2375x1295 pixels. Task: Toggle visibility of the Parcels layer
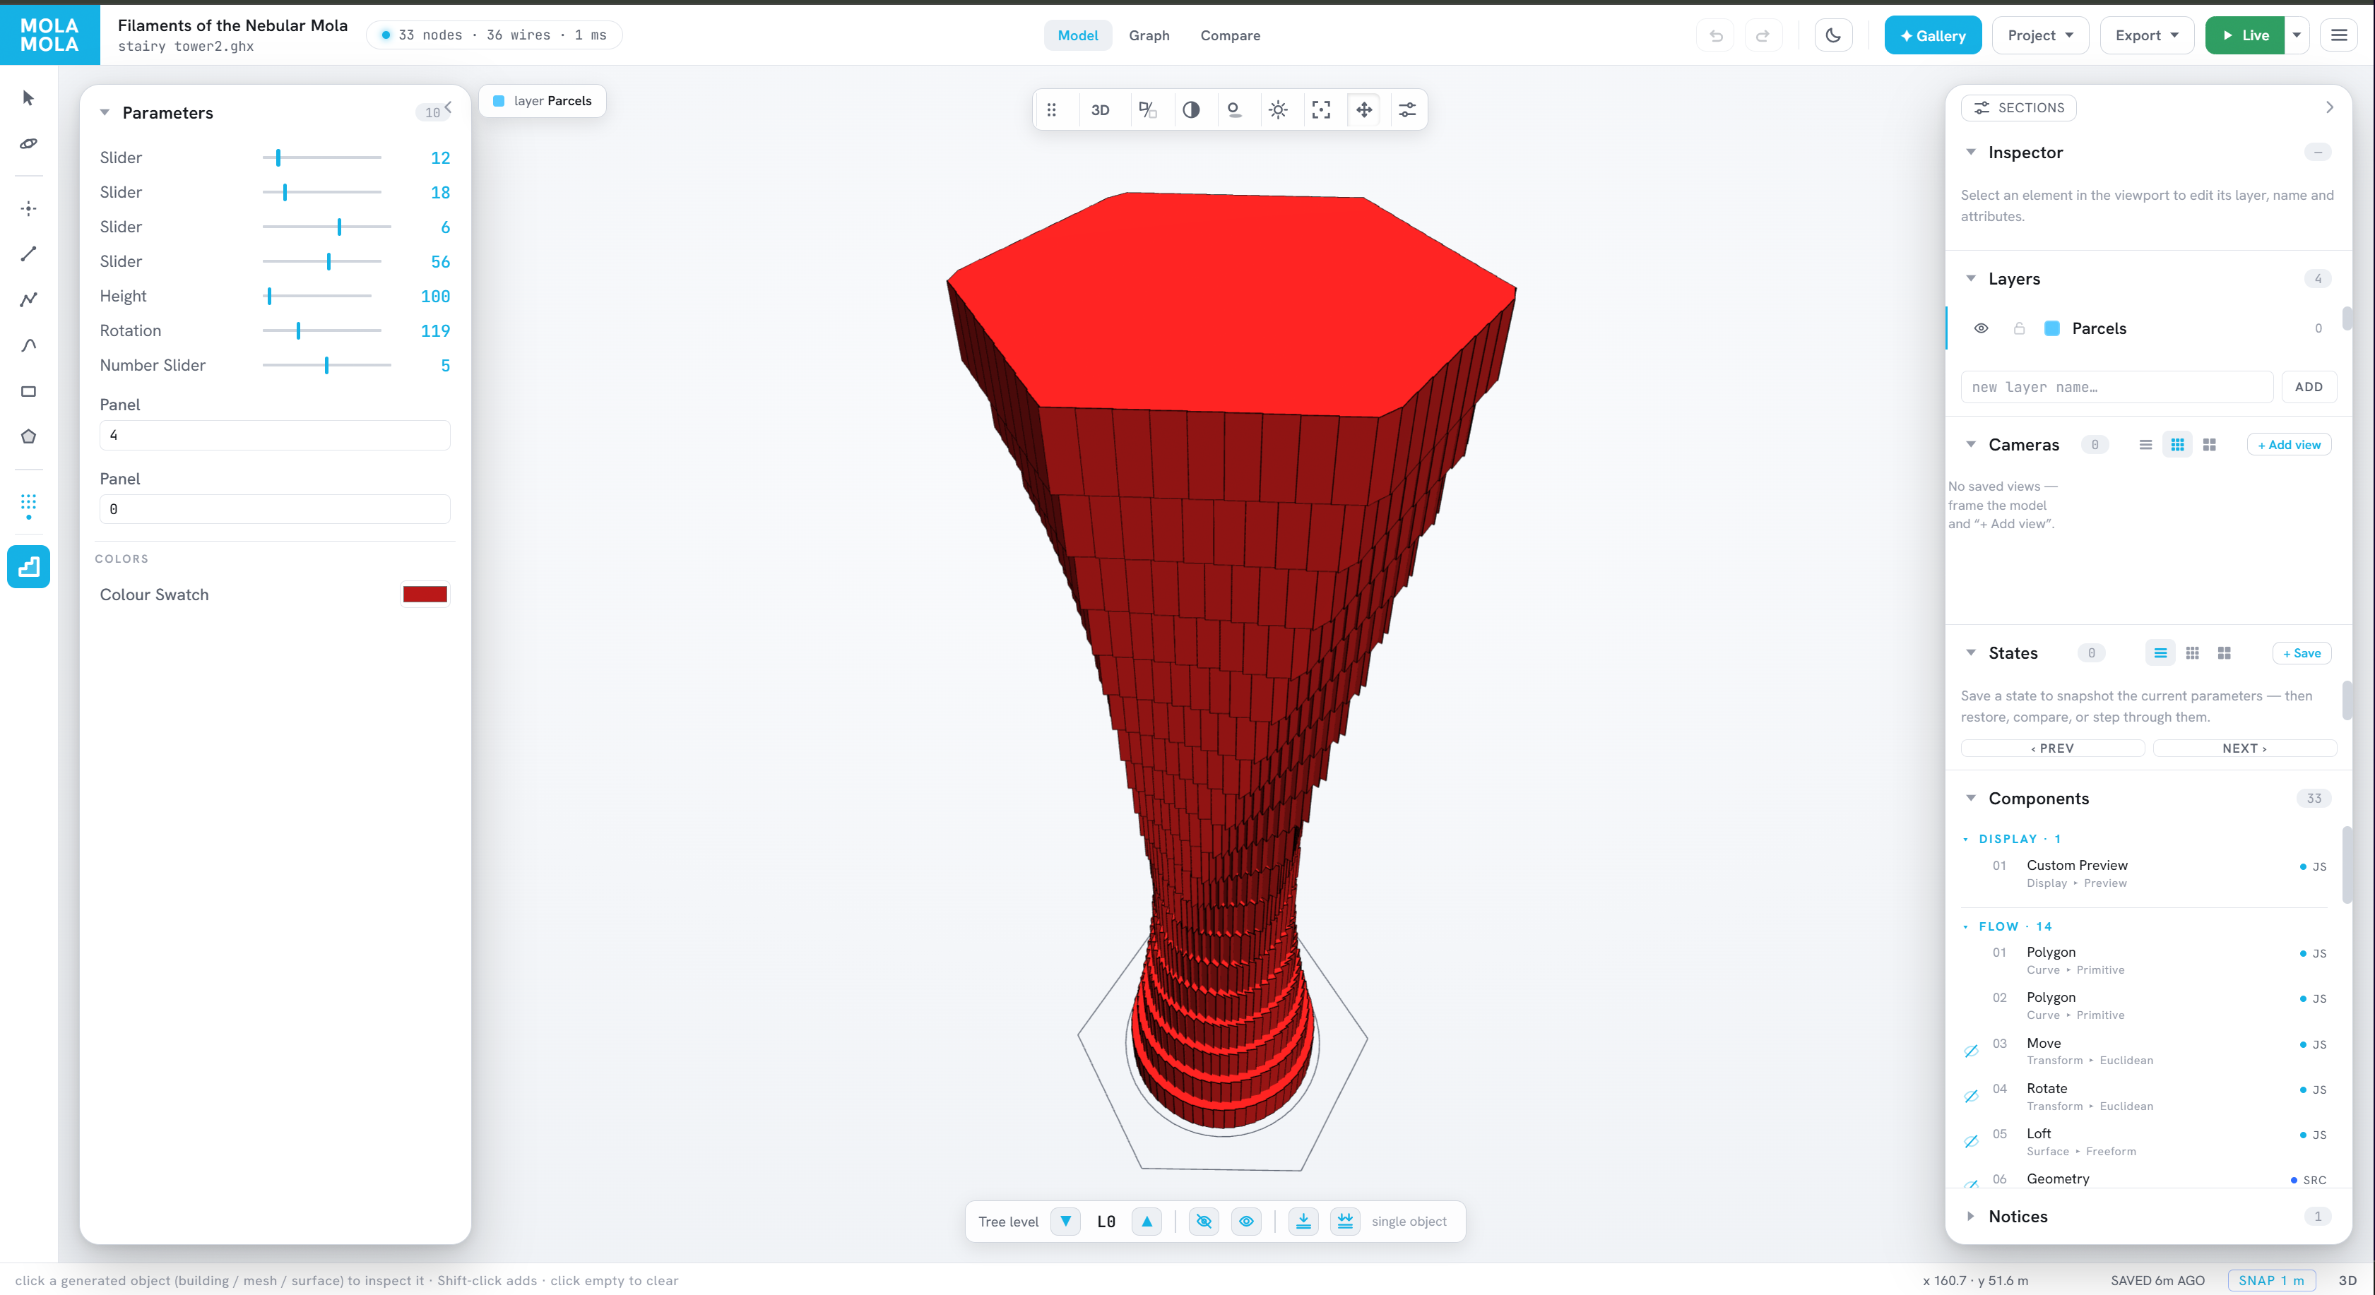1982,328
